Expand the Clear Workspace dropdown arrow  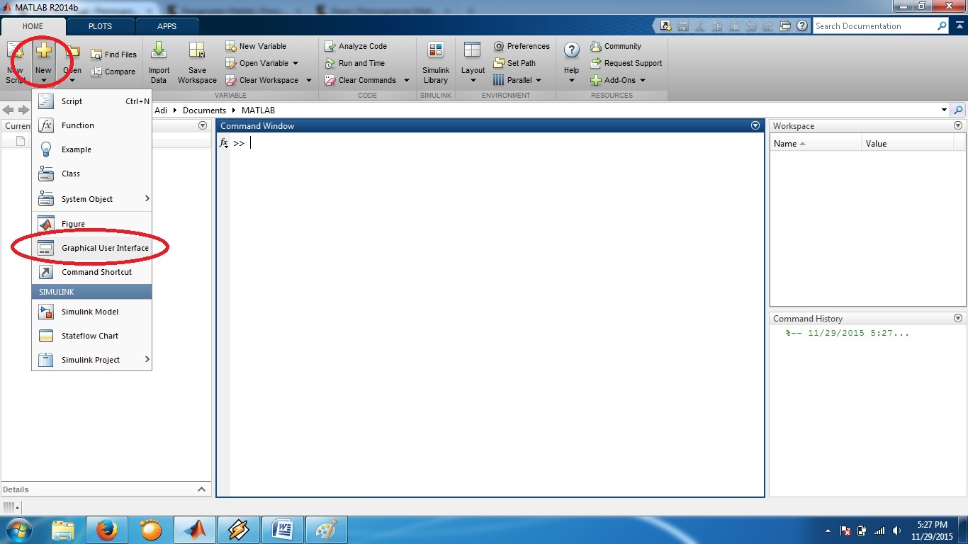pos(309,80)
